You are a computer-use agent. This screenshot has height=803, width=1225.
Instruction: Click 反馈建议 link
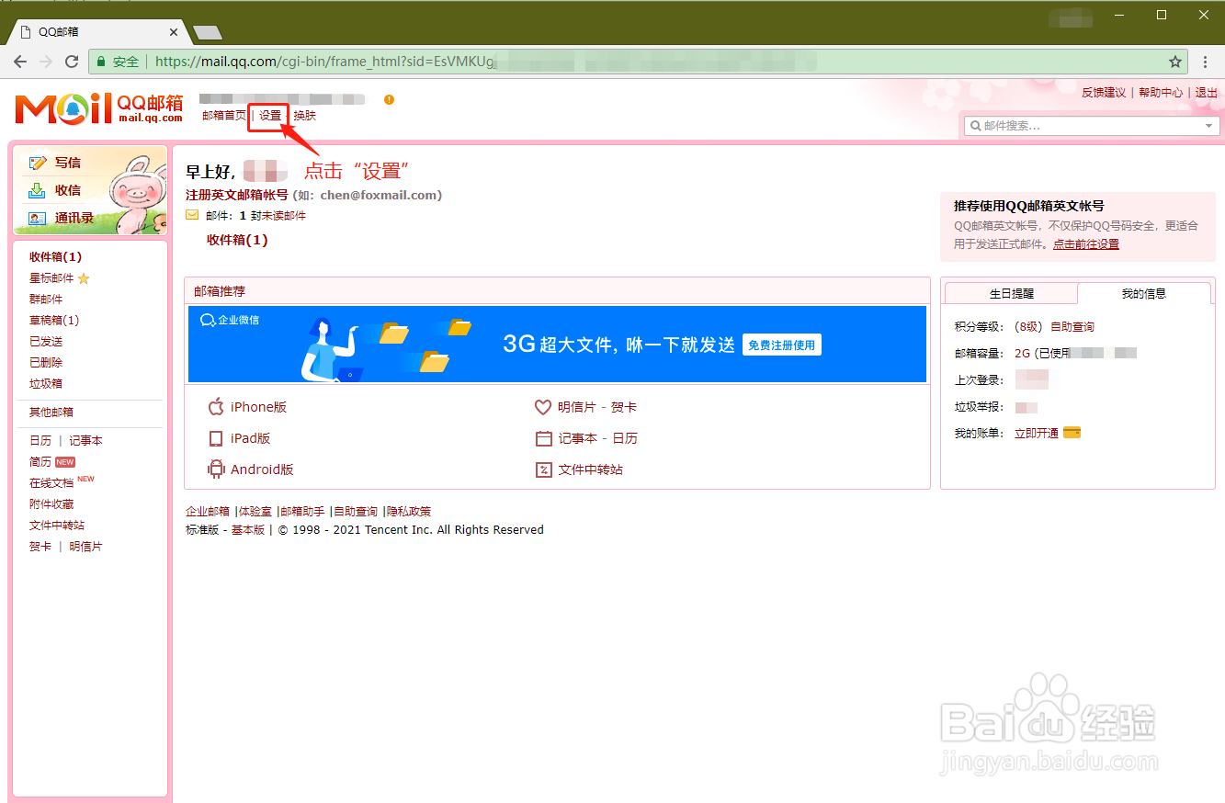[1104, 93]
